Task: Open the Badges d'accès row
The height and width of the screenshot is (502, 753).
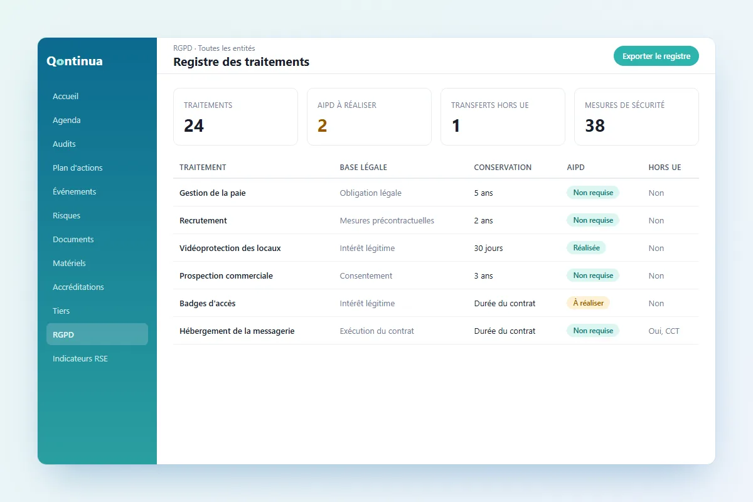Action: (436, 303)
